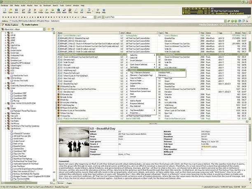Choose Invert Selection in context menu

tap(142, 61)
